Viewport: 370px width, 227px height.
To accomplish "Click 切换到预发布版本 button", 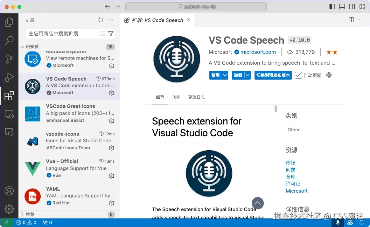I will tap(273, 75).
